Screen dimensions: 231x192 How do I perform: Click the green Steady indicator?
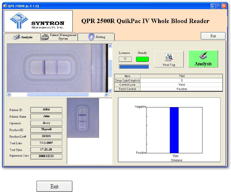142,59
